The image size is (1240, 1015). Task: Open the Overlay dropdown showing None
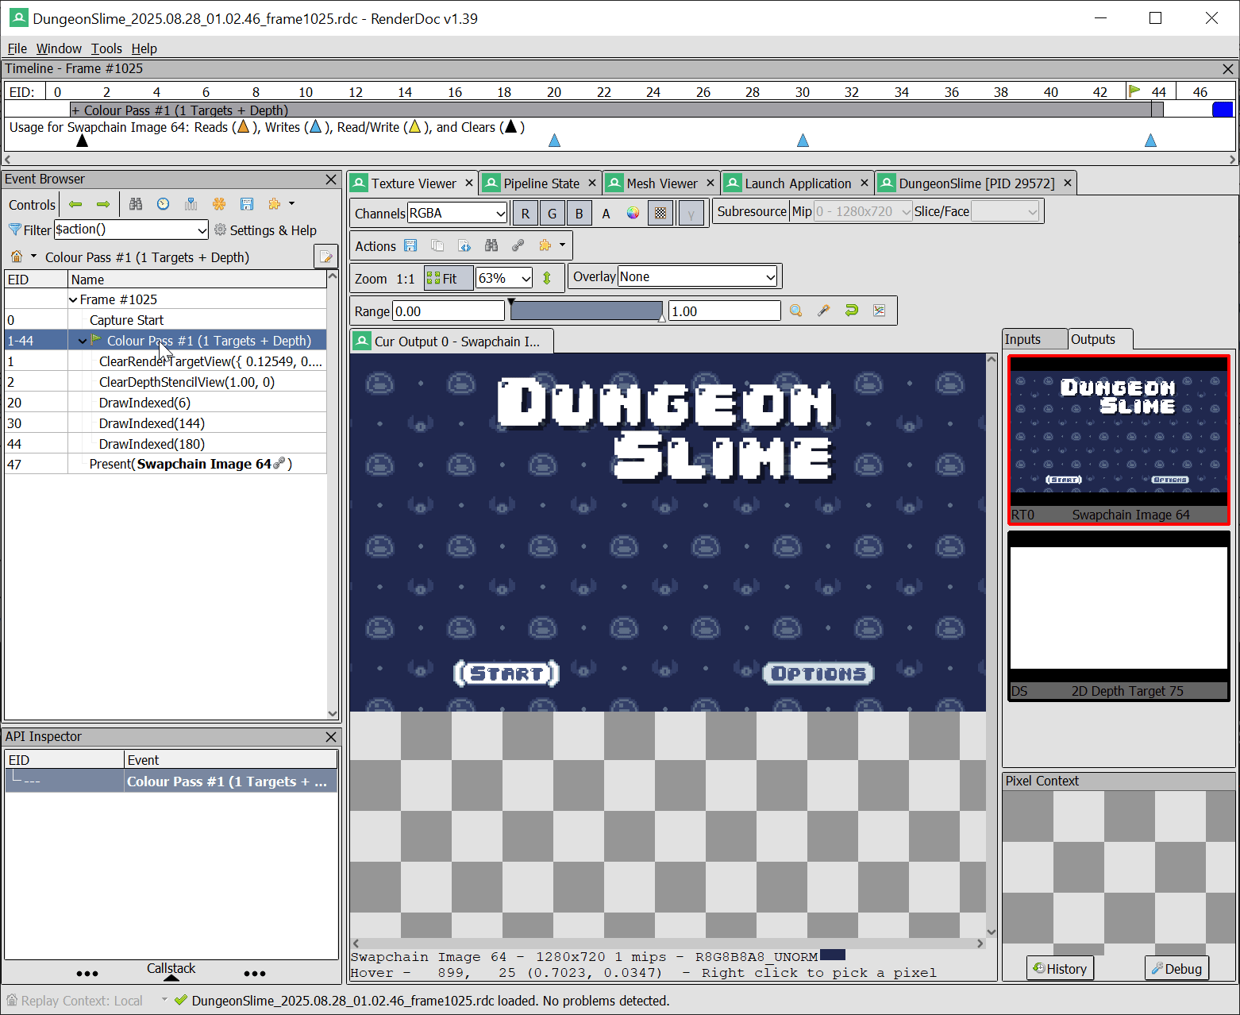pyautogui.click(x=697, y=276)
